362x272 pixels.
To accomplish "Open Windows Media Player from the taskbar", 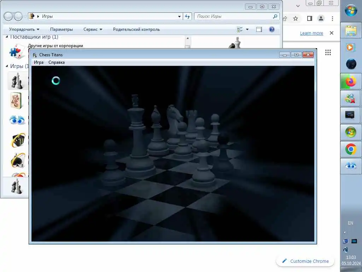I will pos(351,47).
